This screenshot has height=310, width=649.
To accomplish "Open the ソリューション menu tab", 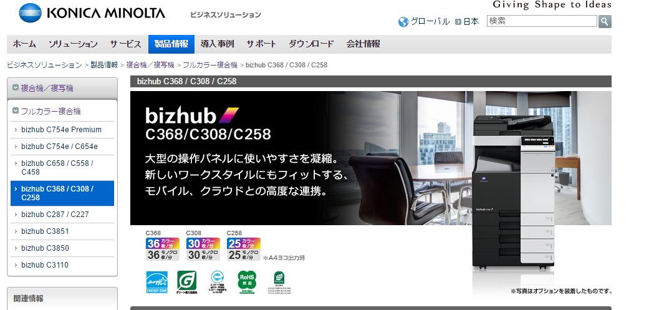I will 73,44.
